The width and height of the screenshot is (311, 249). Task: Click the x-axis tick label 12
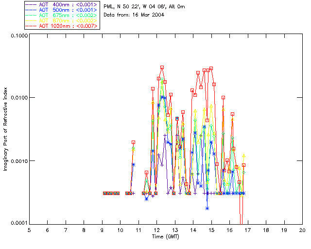[156, 230]
